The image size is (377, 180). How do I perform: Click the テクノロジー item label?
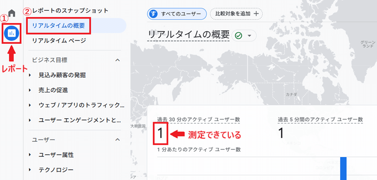click(56, 170)
